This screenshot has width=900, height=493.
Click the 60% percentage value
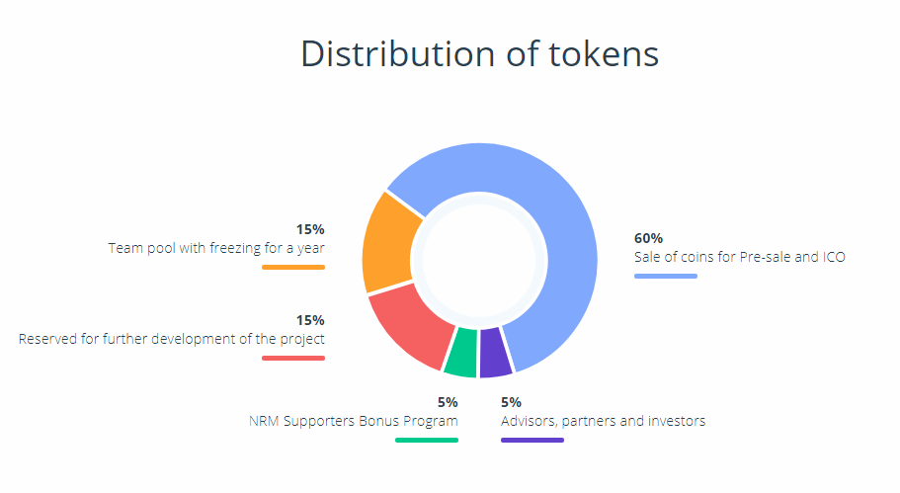[x=648, y=238]
